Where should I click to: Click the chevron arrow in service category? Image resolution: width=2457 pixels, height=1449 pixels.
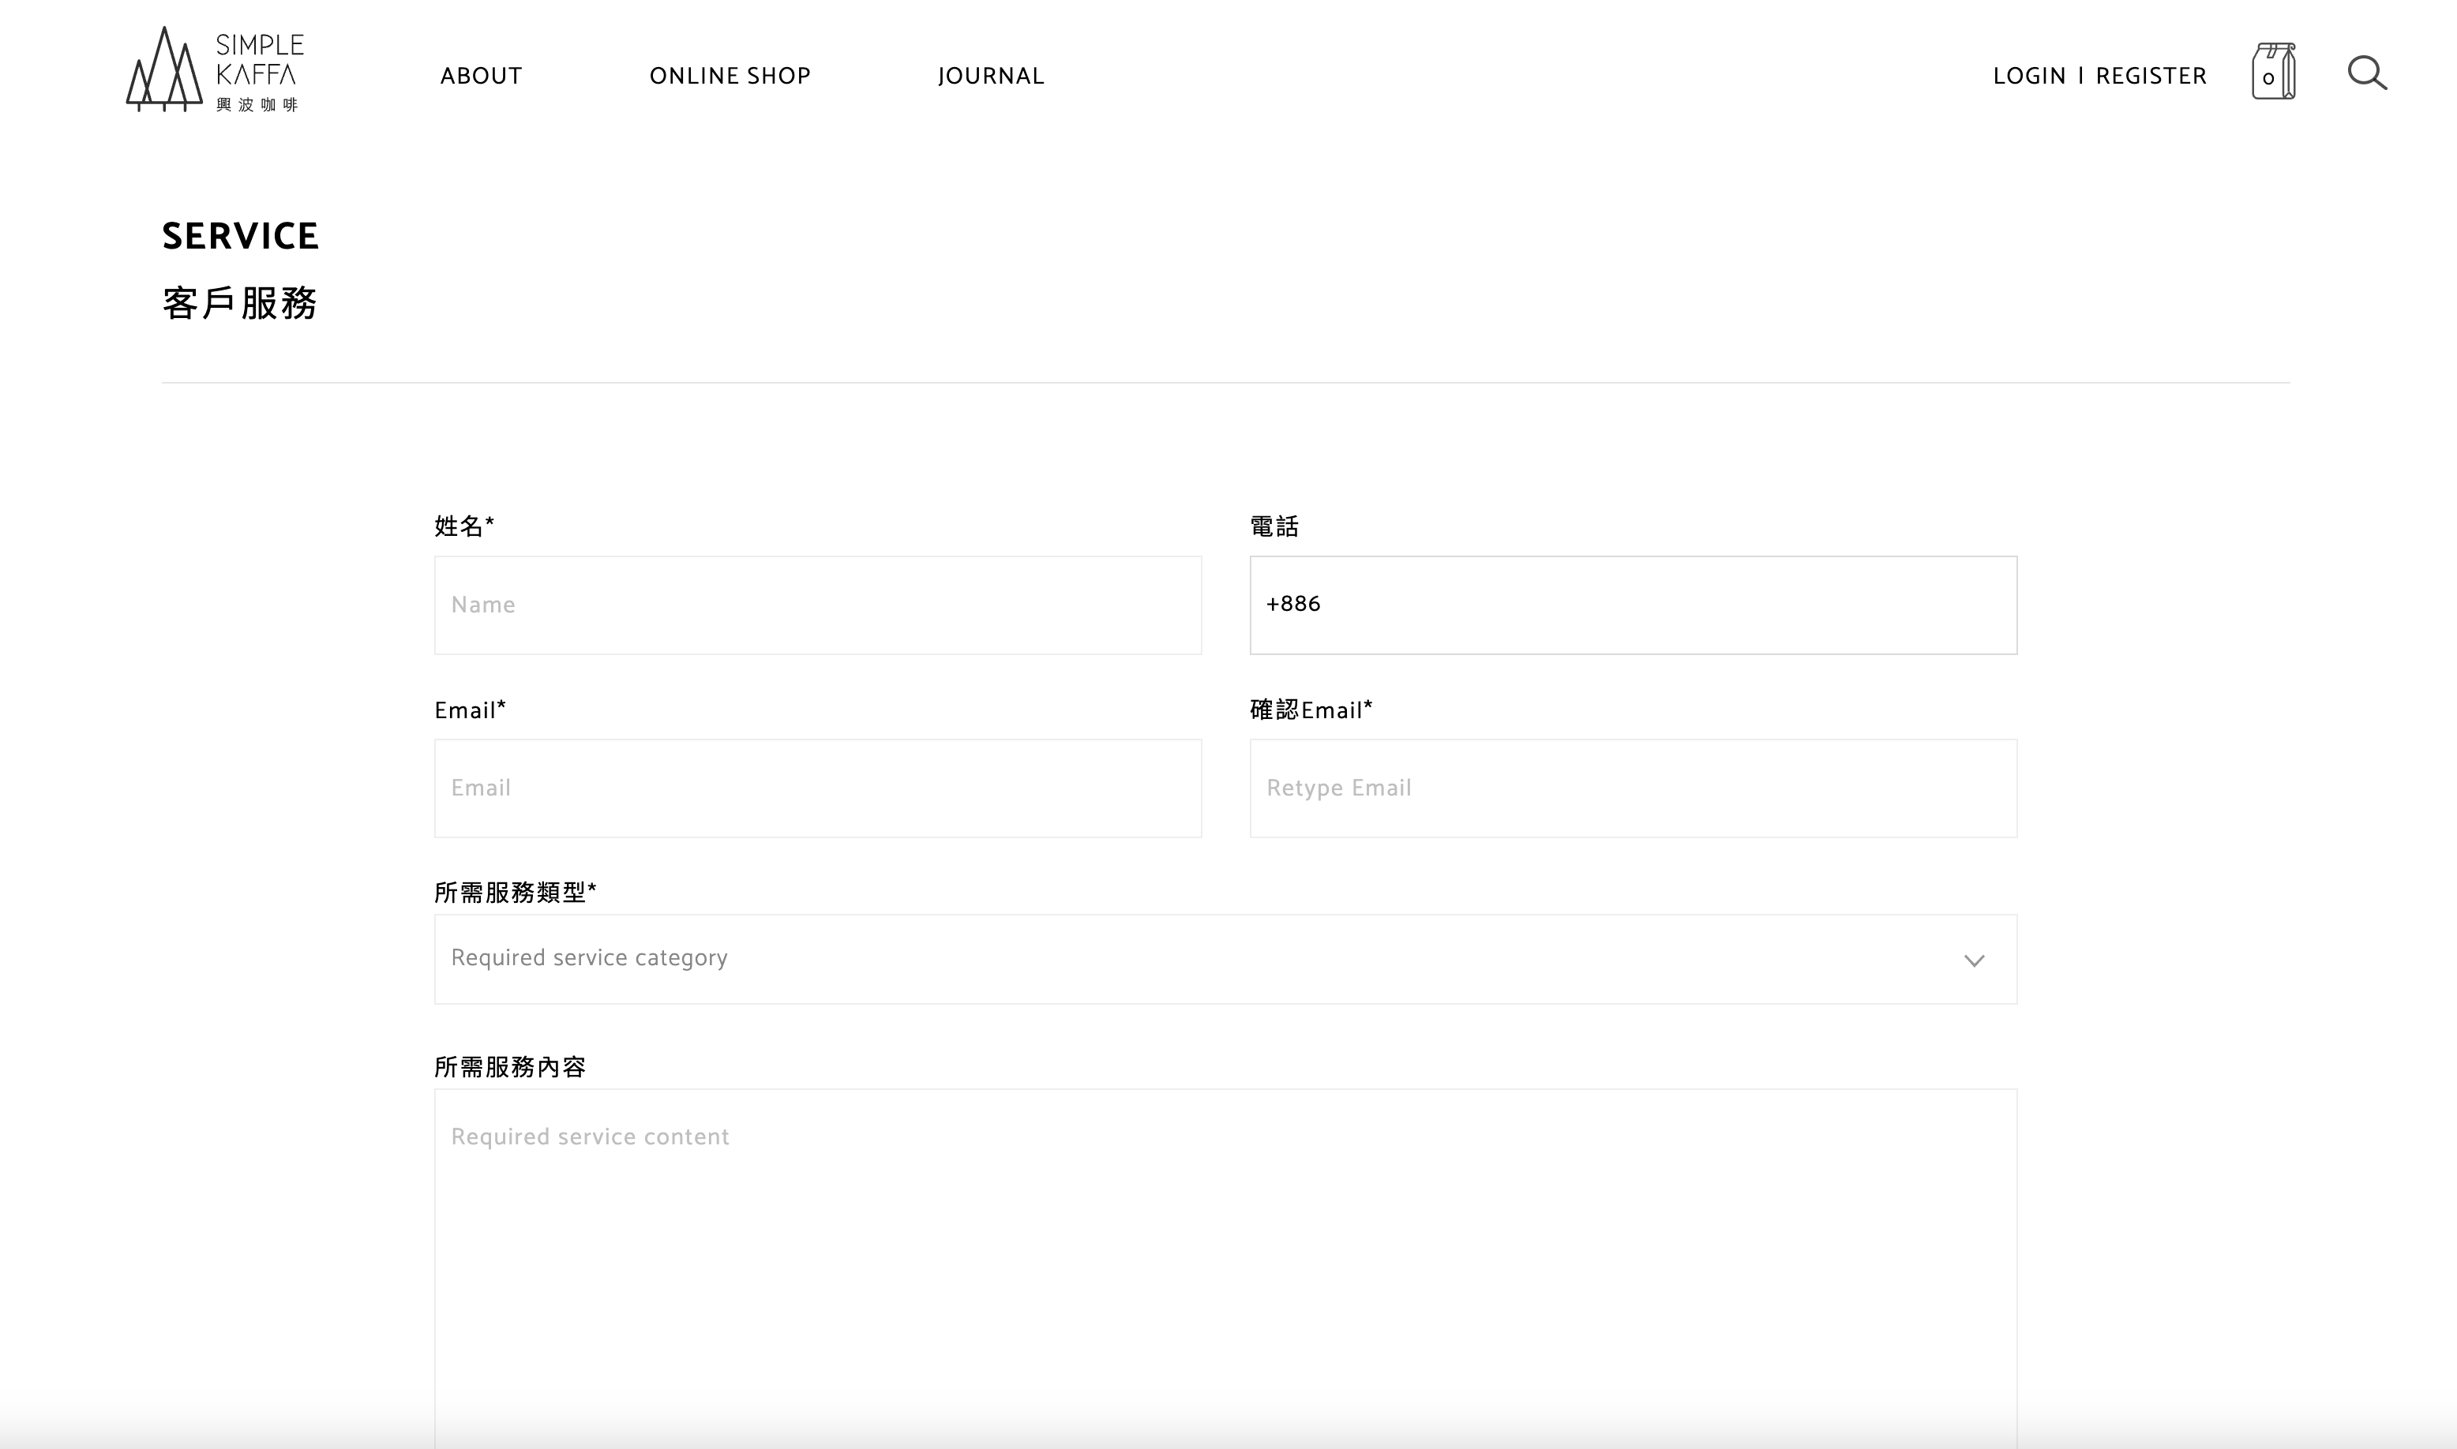1974,960
